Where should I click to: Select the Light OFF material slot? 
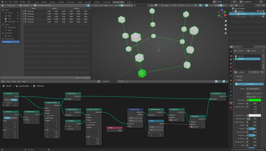coord(247,56)
